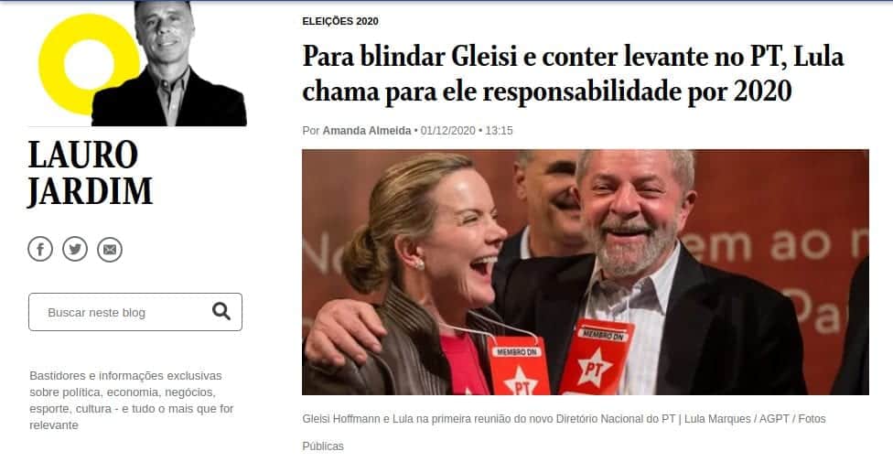
Task: Click the blog description text 'Bastidores e informações'
Action: coord(132,401)
